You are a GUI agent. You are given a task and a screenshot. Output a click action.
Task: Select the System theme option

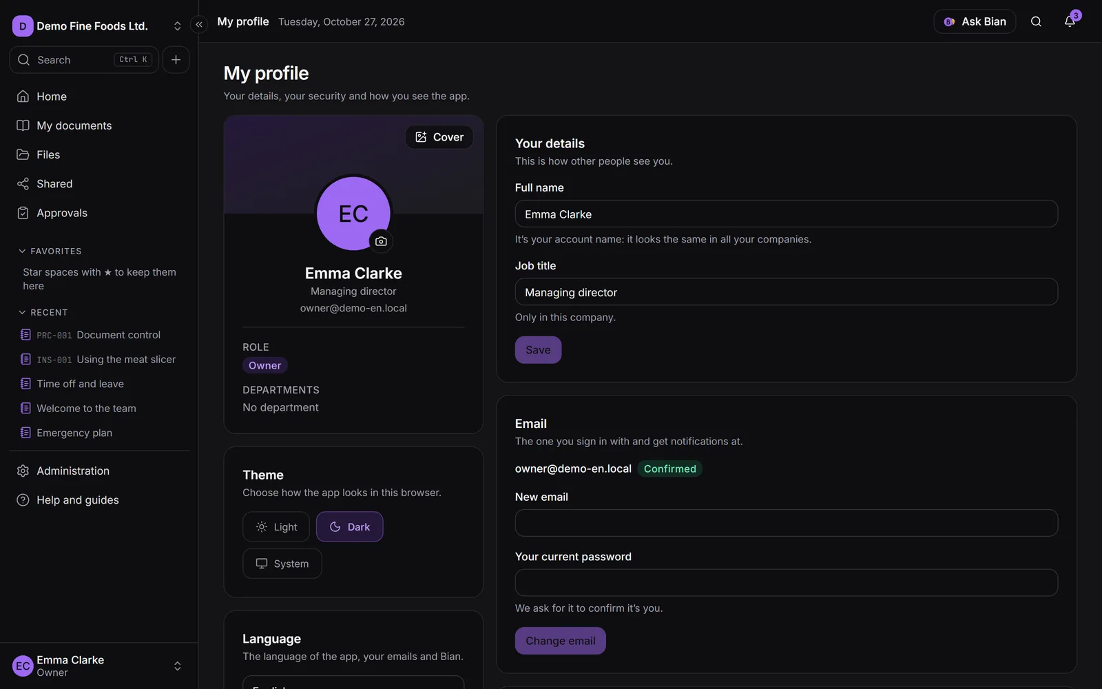coord(282,564)
